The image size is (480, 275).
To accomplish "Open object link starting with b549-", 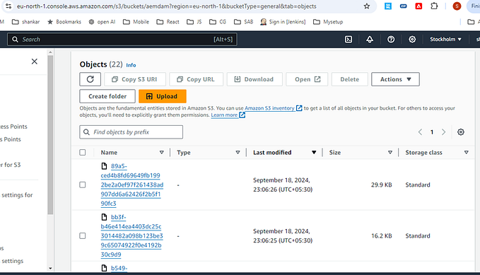I will (x=119, y=268).
